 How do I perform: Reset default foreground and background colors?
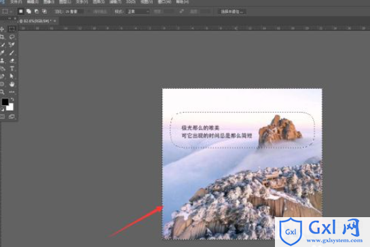[2, 110]
